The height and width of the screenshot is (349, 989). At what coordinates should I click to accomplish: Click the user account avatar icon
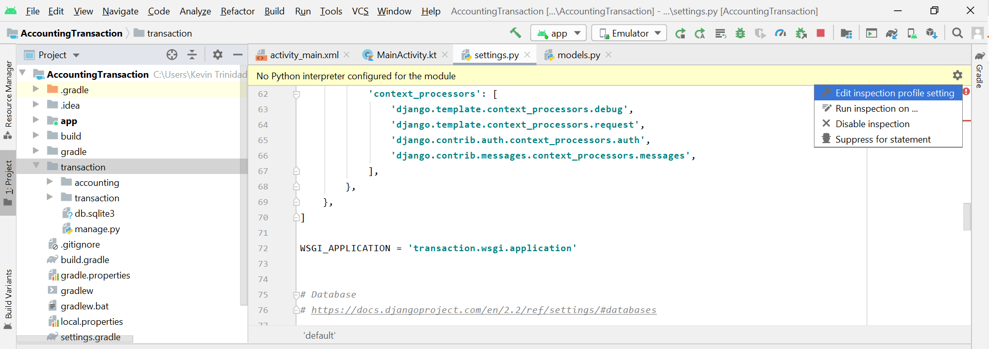977,33
